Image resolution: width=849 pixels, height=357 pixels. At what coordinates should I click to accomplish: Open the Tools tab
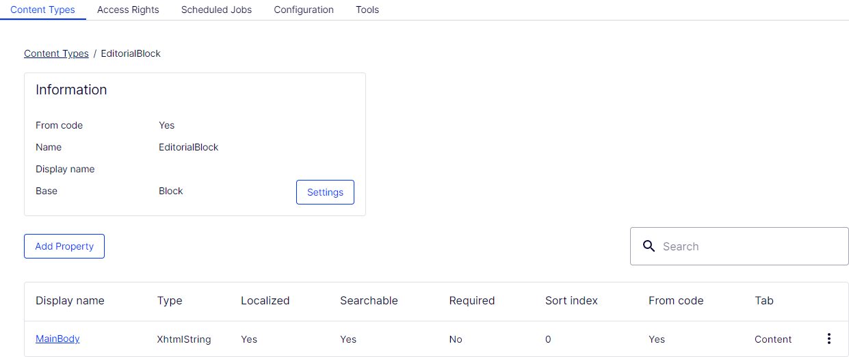[x=367, y=10]
